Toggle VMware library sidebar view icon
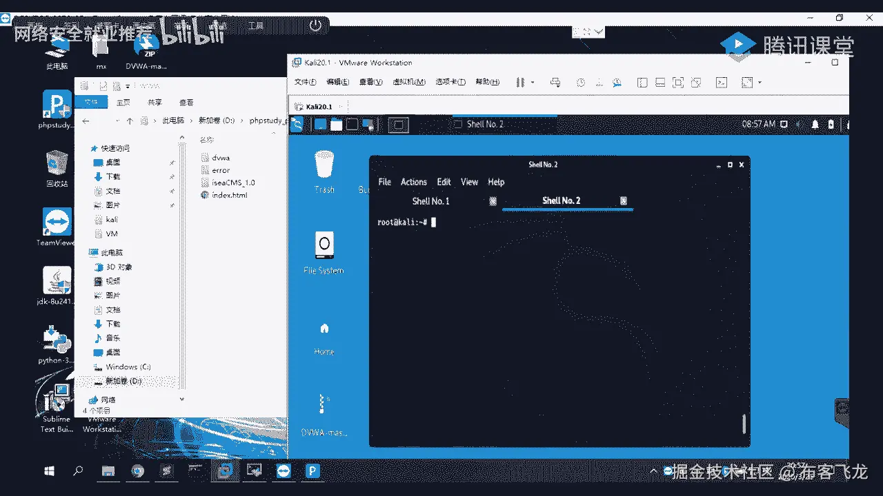Image resolution: width=883 pixels, height=496 pixels. pyautogui.click(x=642, y=83)
